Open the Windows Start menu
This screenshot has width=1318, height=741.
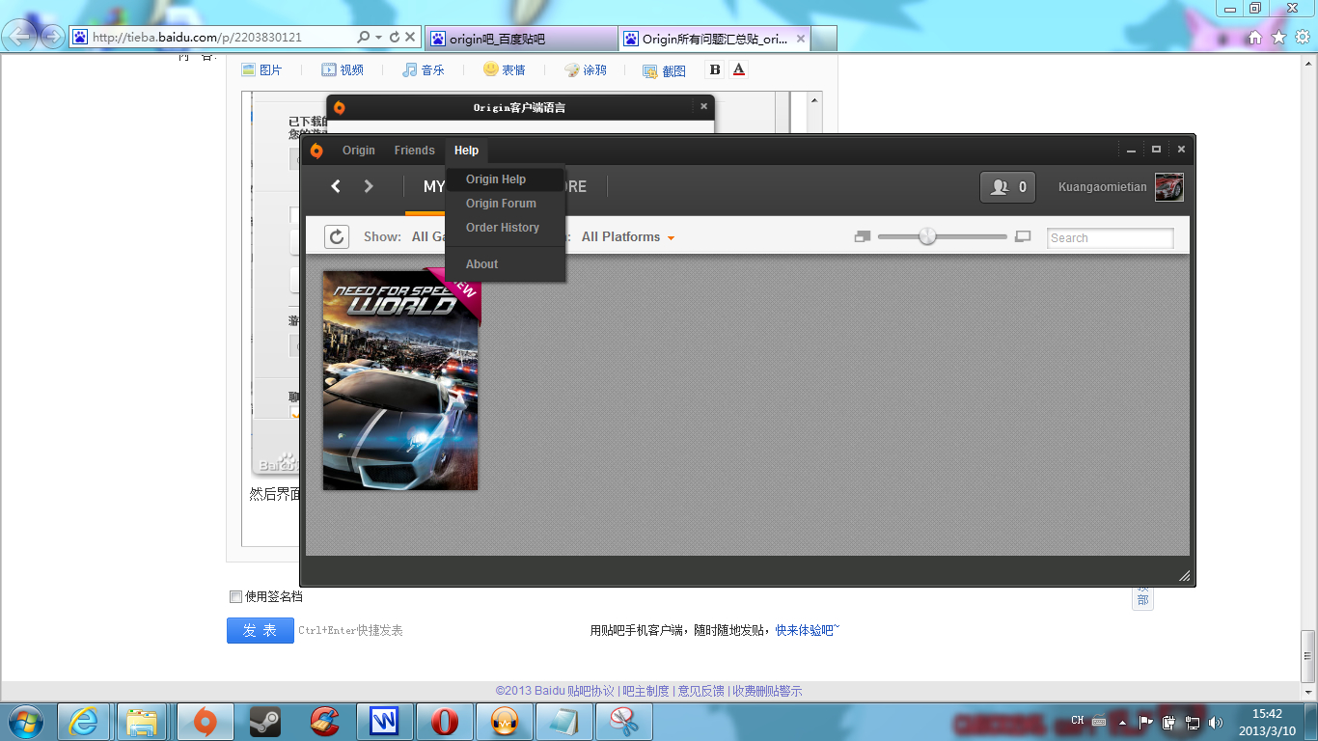pyautogui.click(x=25, y=722)
